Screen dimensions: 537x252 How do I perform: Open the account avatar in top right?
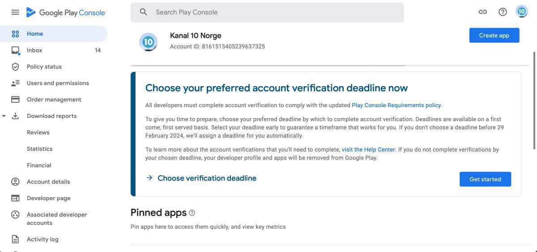point(521,12)
